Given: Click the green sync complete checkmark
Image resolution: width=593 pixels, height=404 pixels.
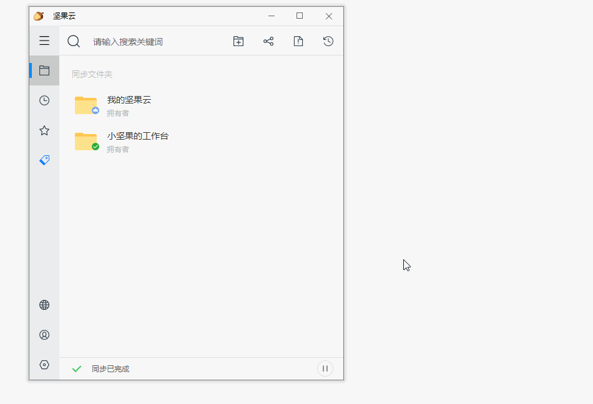Looking at the screenshot, I should pos(77,369).
